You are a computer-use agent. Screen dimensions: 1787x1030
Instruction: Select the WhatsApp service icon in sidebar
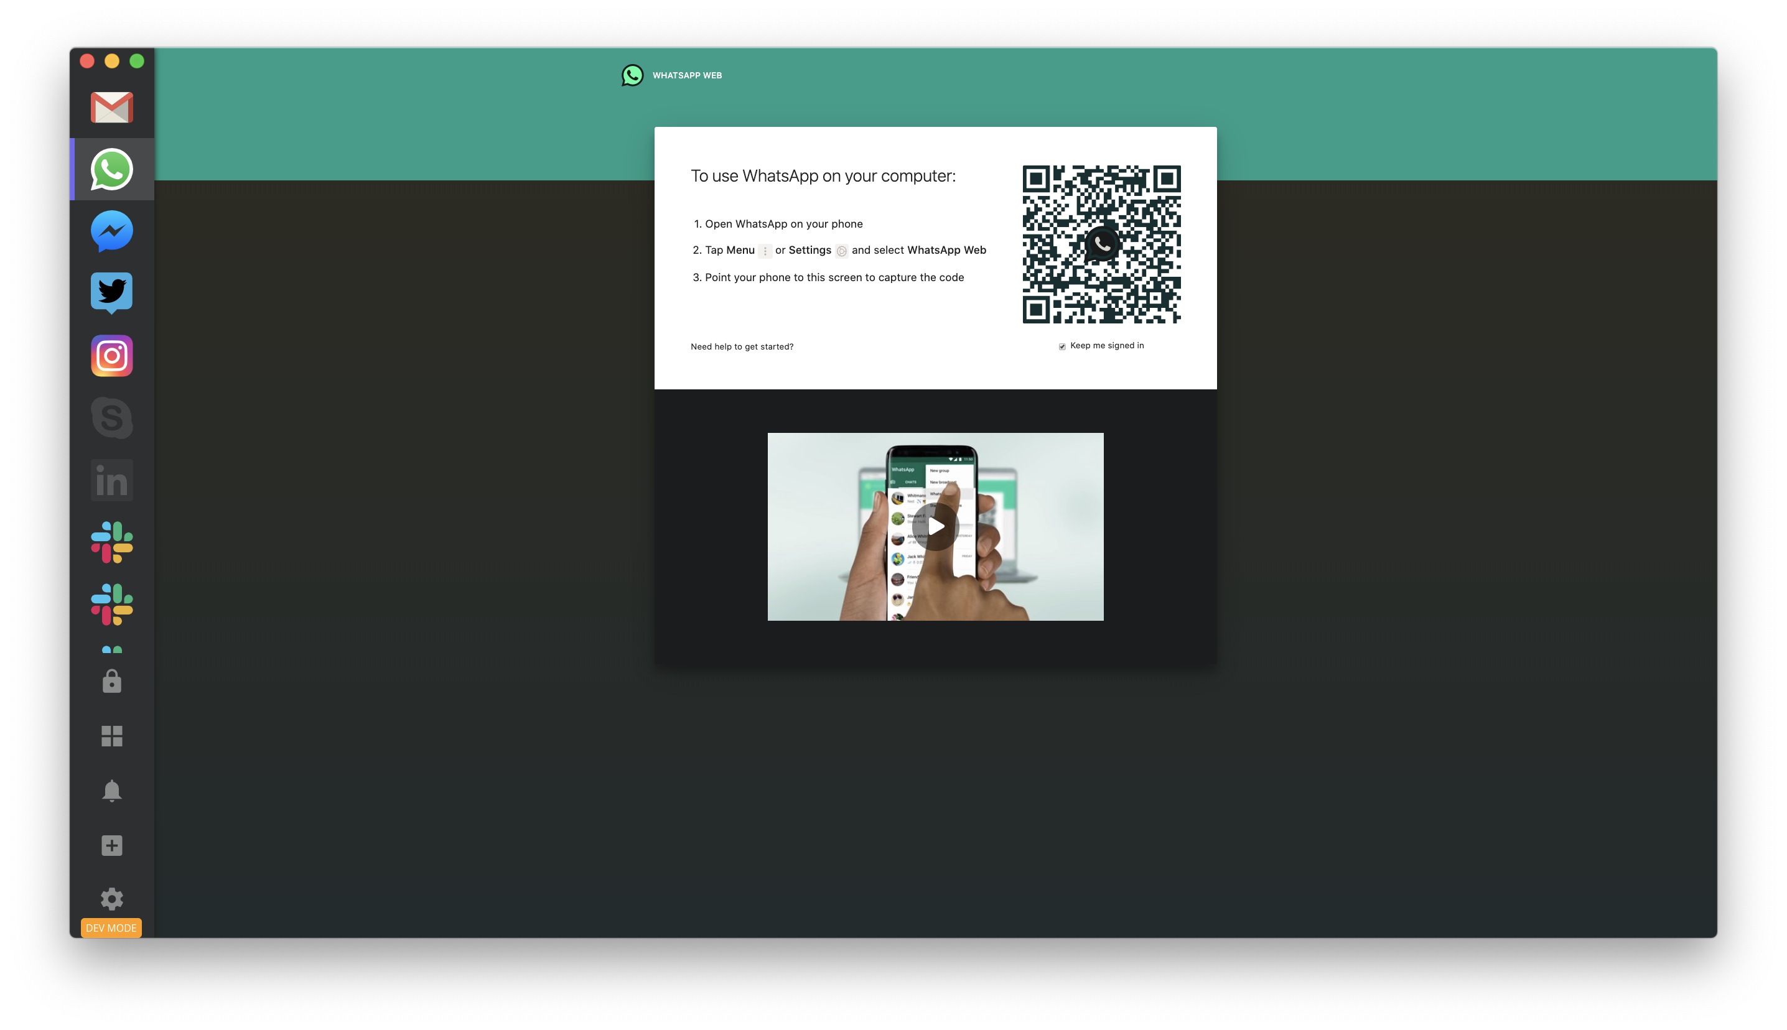(112, 169)
